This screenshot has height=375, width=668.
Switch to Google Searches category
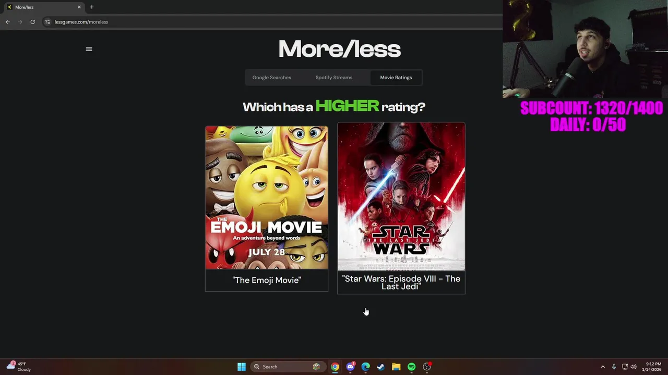(272, 78)
